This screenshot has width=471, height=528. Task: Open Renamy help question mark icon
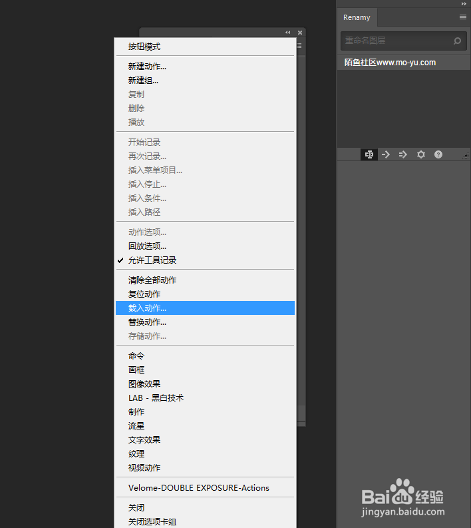click(x=438, y=154)
